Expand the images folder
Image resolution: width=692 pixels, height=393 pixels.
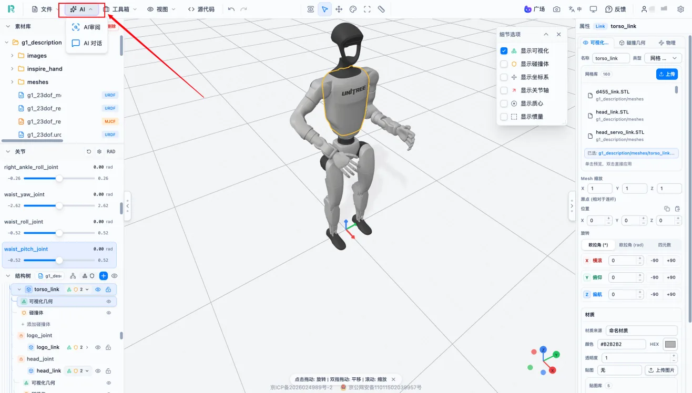pos(12,56)
